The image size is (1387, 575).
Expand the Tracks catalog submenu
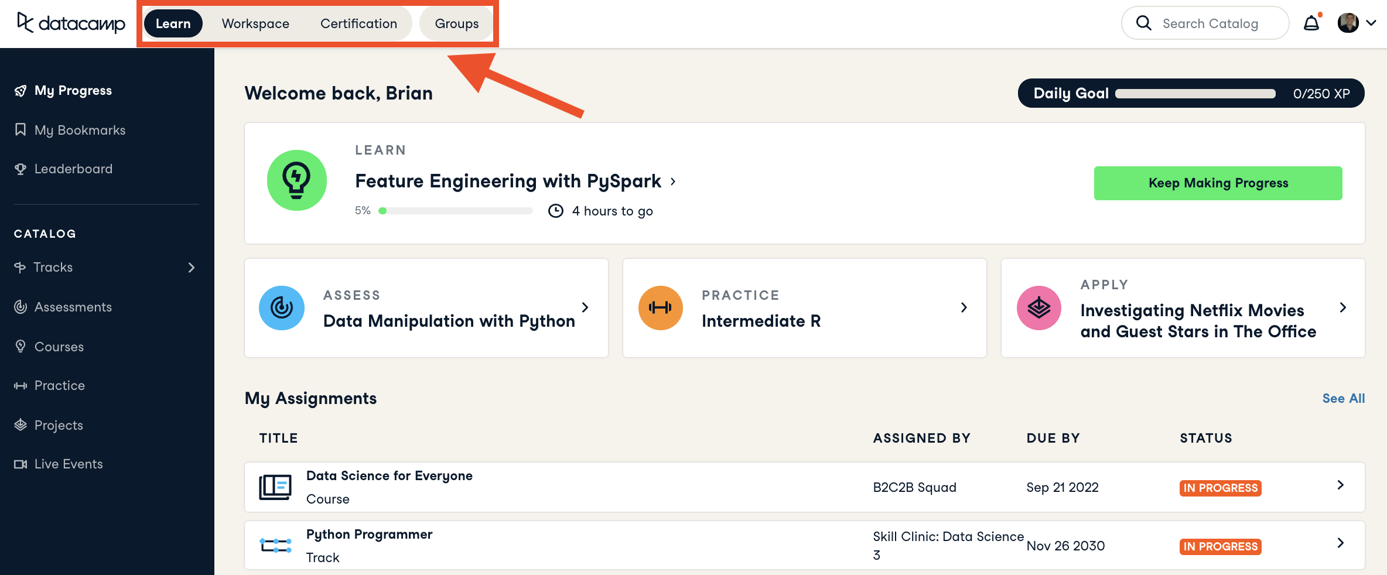191,268
